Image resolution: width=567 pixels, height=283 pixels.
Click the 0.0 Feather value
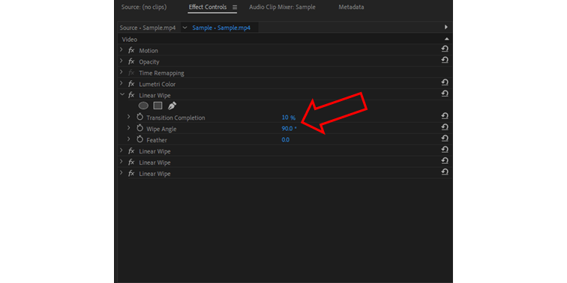coord(285,140)
